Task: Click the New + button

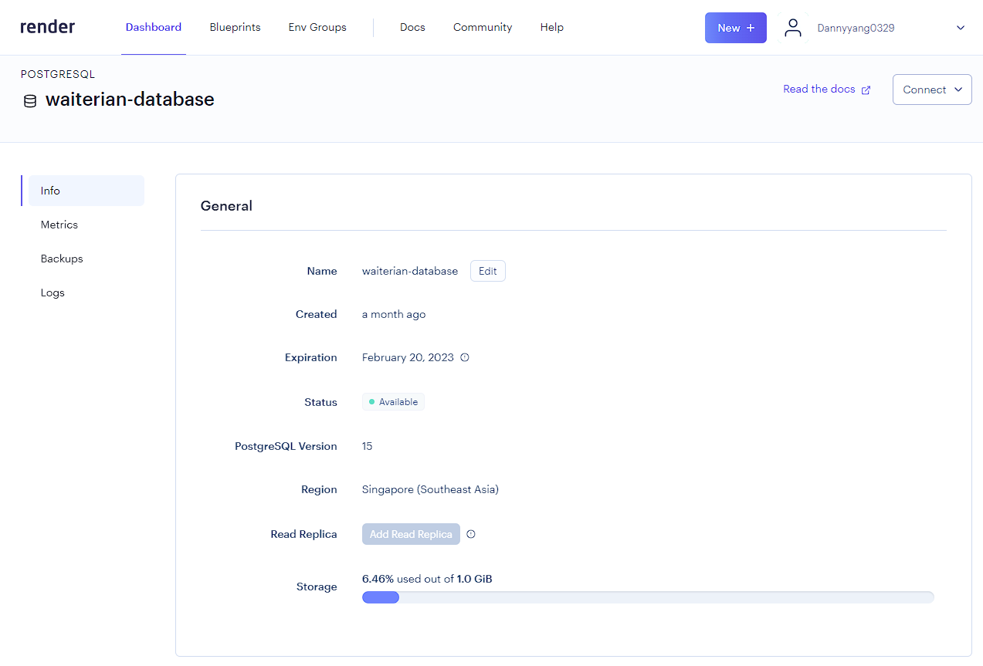Action: click(x=736, y=28)
